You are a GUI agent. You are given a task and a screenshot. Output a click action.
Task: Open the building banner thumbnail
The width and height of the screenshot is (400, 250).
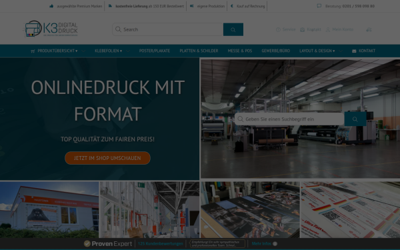[x=49, y=210]
